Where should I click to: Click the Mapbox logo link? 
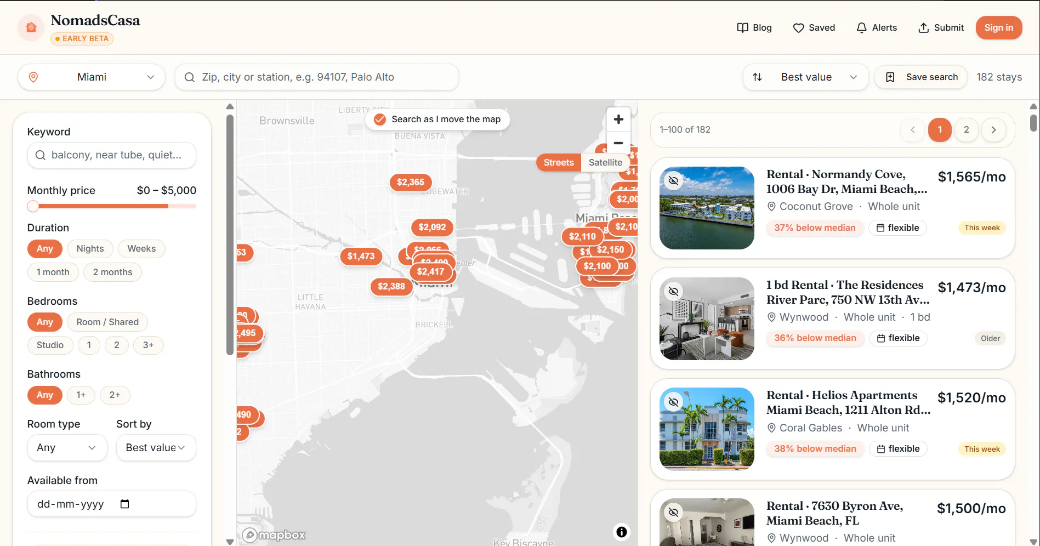point(274,535)
